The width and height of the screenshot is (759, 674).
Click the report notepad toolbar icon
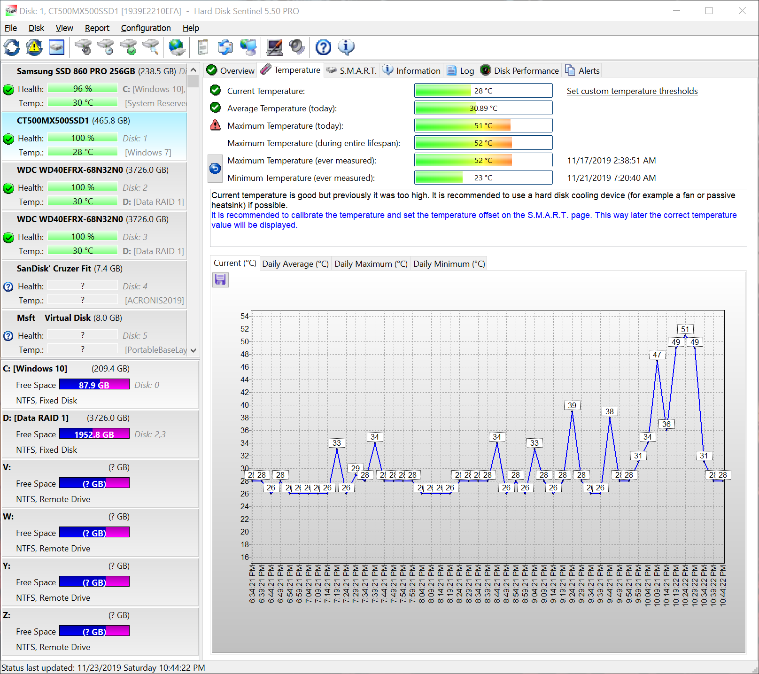[x=203, y=47]
